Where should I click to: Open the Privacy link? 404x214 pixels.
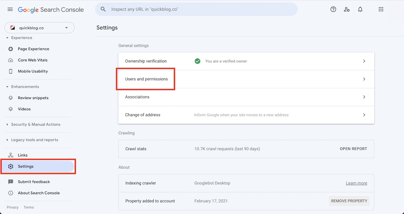click(x=13, y=207)
